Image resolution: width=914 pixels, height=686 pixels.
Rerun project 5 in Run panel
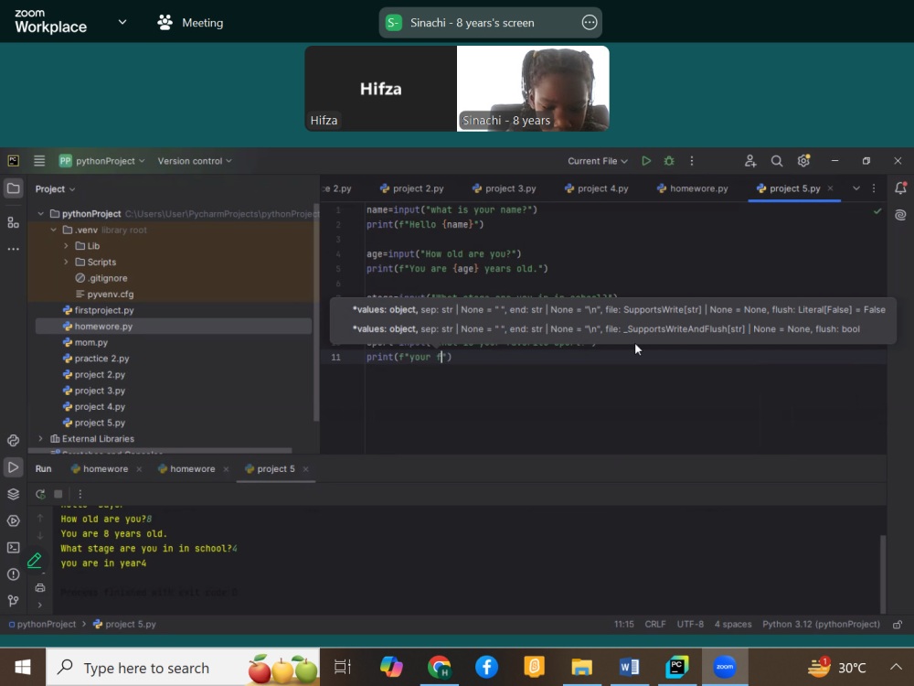pyautogui.click(x=40, y=494)
